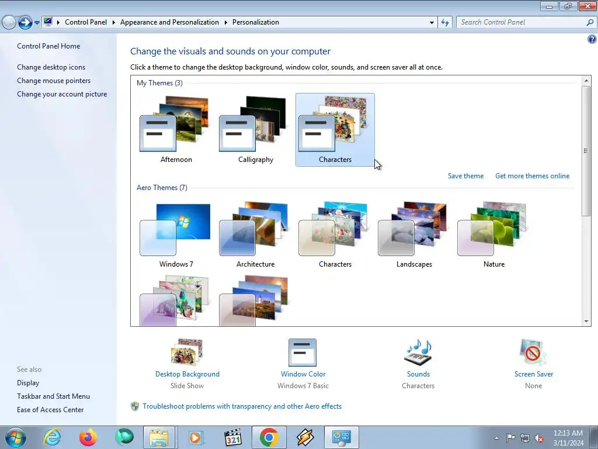The height and width of the screenshot is (449, 598).
Task: Open Windows Explorer from the taskbar
Action: pos(159,437)
